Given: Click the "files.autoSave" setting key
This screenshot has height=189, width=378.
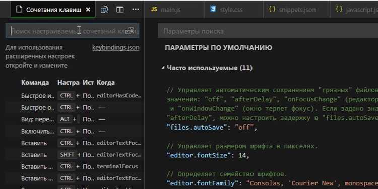Looking at the screenshot, I should click(197, 127).
